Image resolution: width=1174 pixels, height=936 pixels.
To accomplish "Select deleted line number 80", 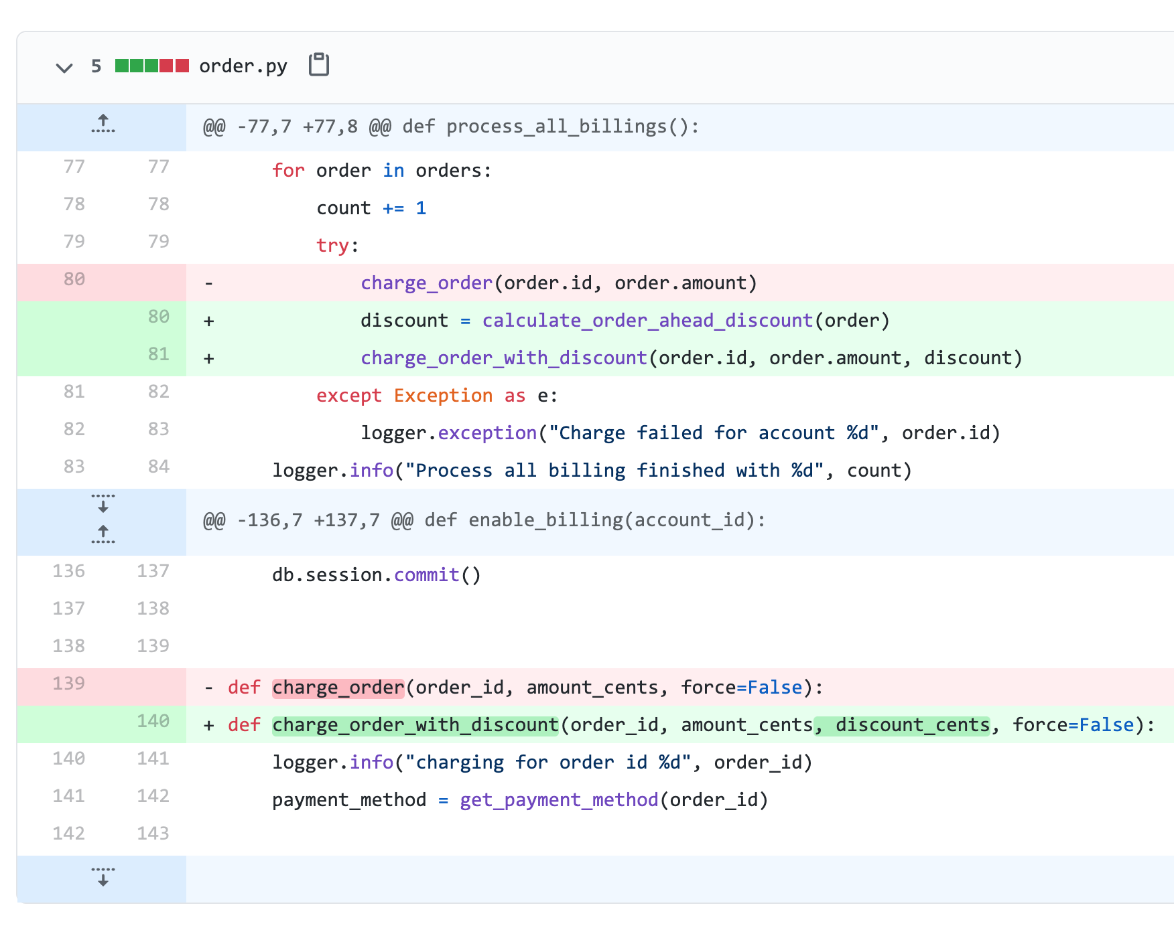I will (74, 280).
